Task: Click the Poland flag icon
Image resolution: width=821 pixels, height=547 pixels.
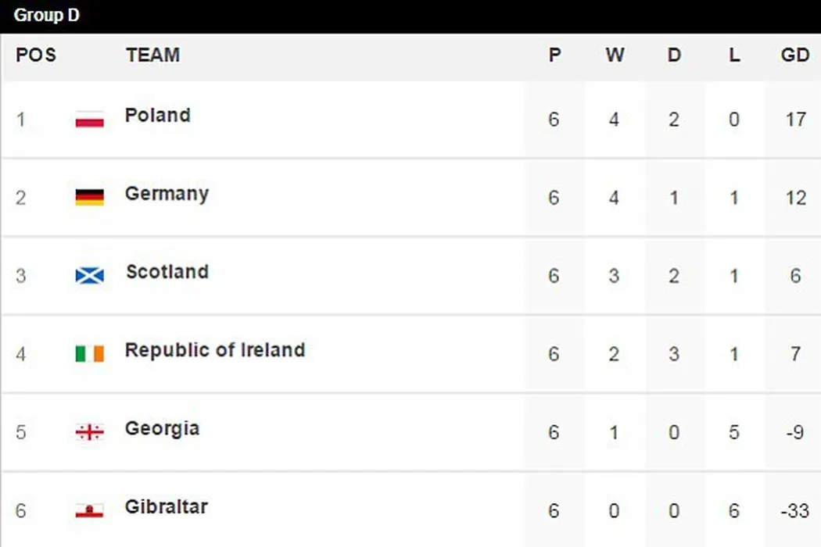Action: pos(90,120)
